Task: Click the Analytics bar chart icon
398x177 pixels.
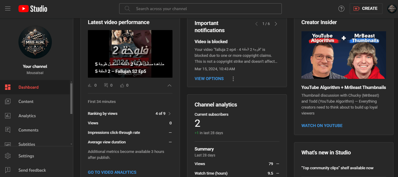Action: (8, 116)
